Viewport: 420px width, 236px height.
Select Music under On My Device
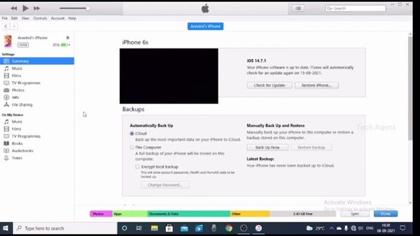[x=37, y=122]
